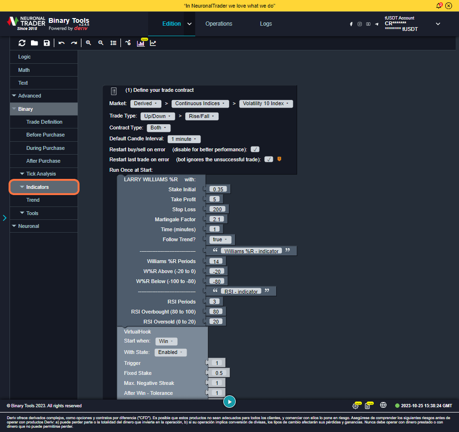459x432 pixels.
Task: Save the bot using the floppy disk icon
Action: pyautogui.click(x=47, y=43)
